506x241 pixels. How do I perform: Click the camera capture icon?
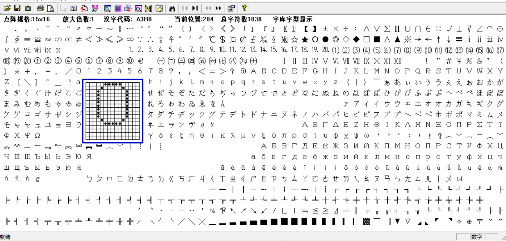click(27, 6)
